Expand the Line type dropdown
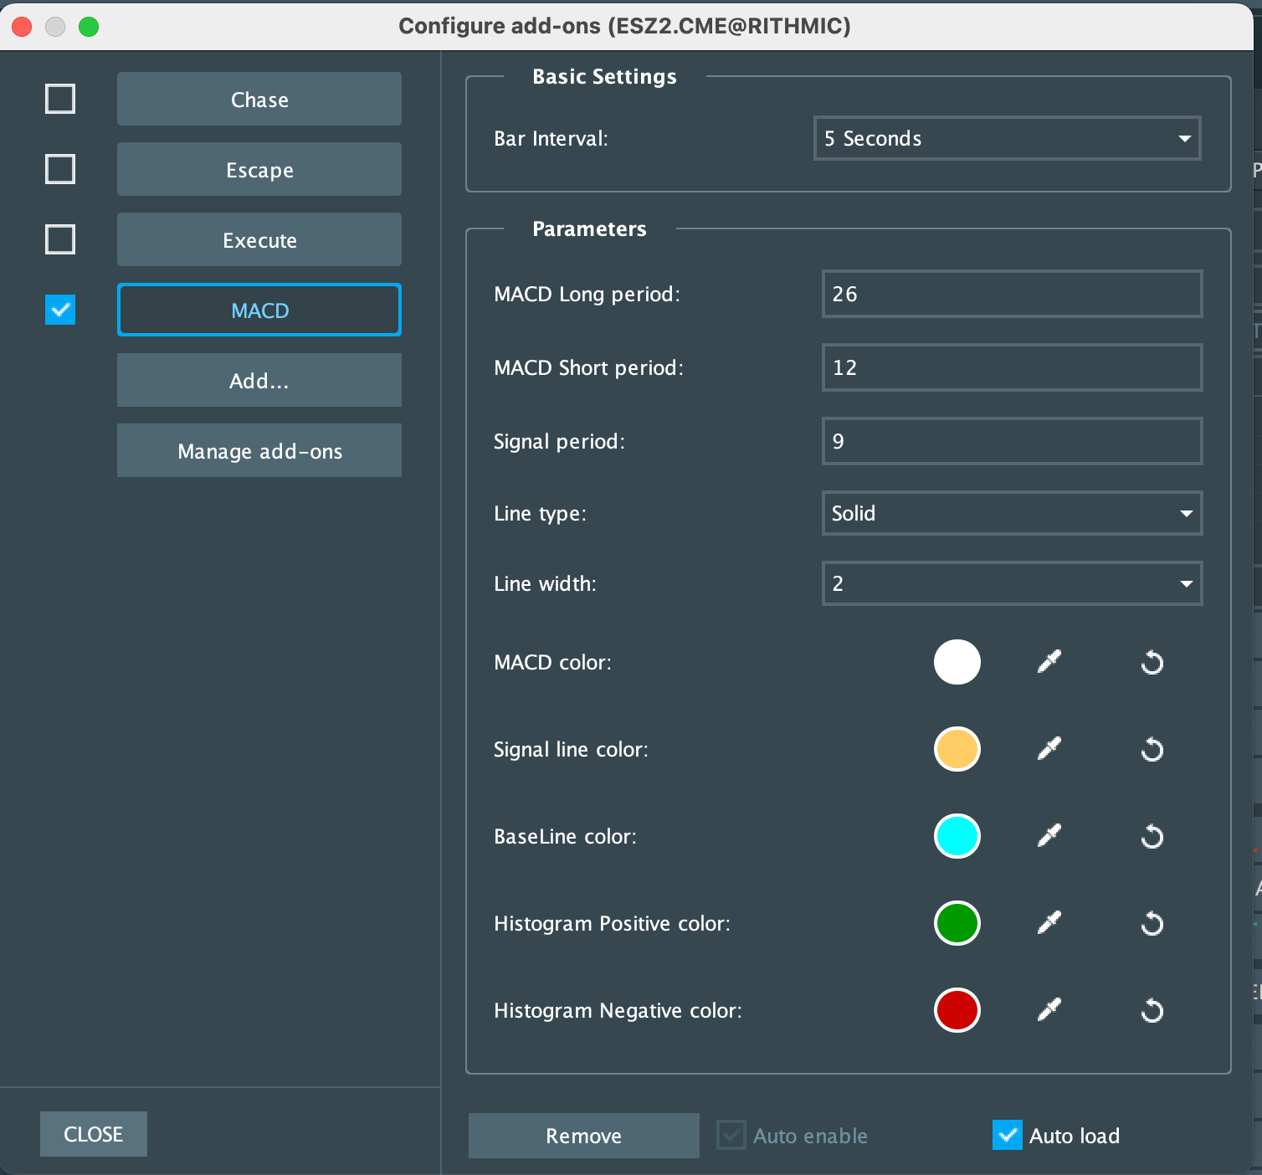The width and height of the screenshot is (1262, 1175). (x=1012, y=513)
